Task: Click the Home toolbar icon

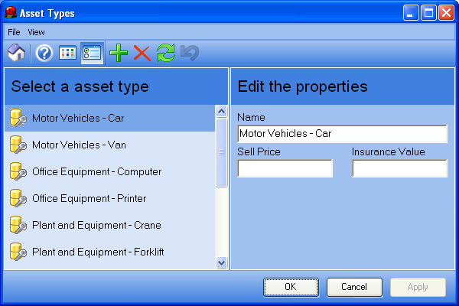Action: [x=16, y=53]
